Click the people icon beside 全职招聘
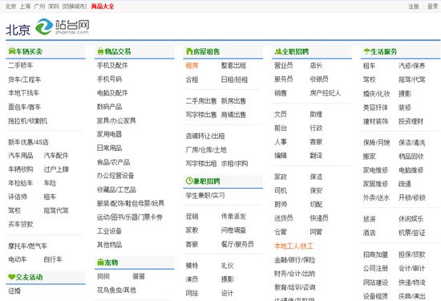The height and width of the screenshot is (301, 441). (x=278, y=51)
